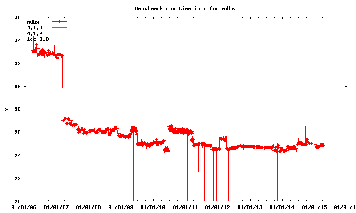Click the 01/01/14 date tick label
This screenshot has height=213, width=356.
coord(282,207)
